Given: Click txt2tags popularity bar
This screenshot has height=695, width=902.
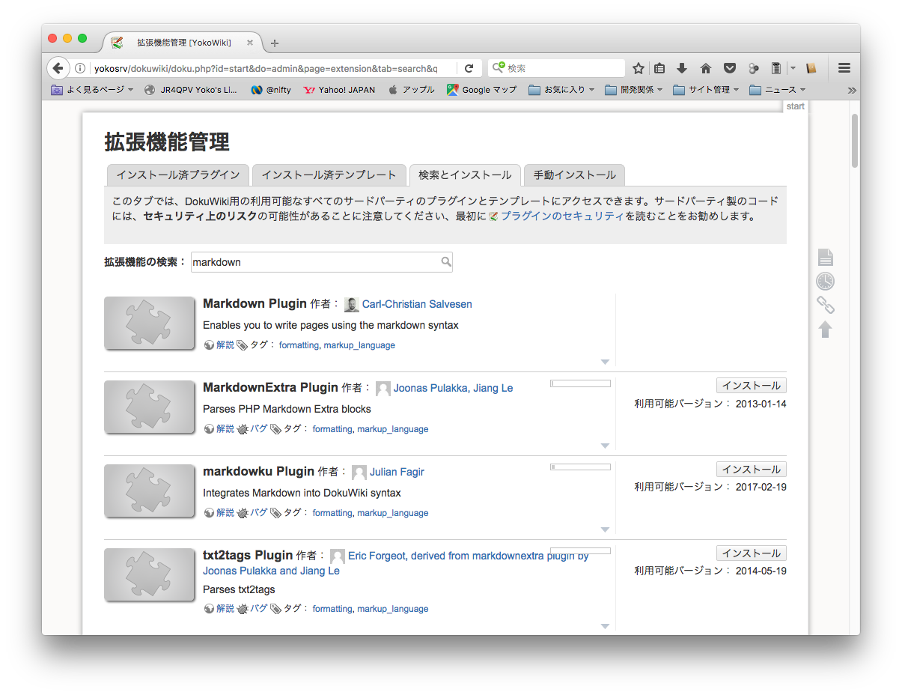Looking at the screenshot, I should (580, 551).
